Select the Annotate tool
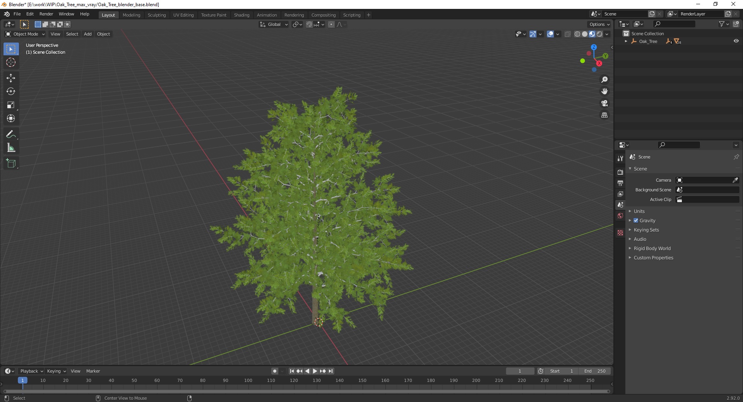The width and height of the screenshot is (743, 402). pos(11,135)
